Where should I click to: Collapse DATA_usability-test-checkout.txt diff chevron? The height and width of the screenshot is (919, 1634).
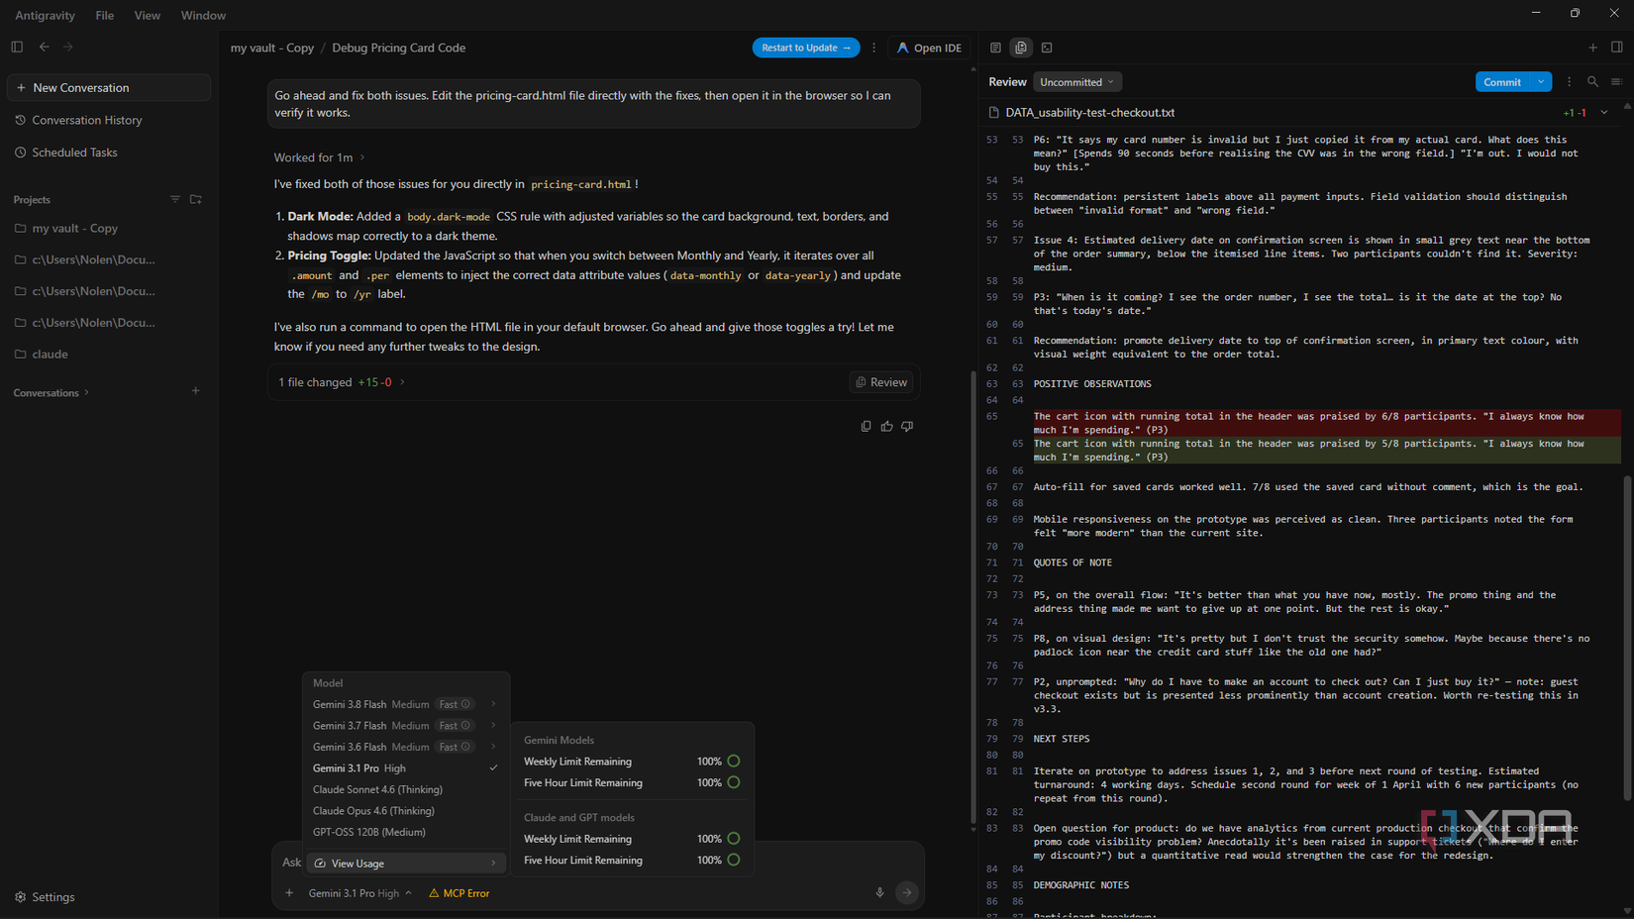(1604, 113)
